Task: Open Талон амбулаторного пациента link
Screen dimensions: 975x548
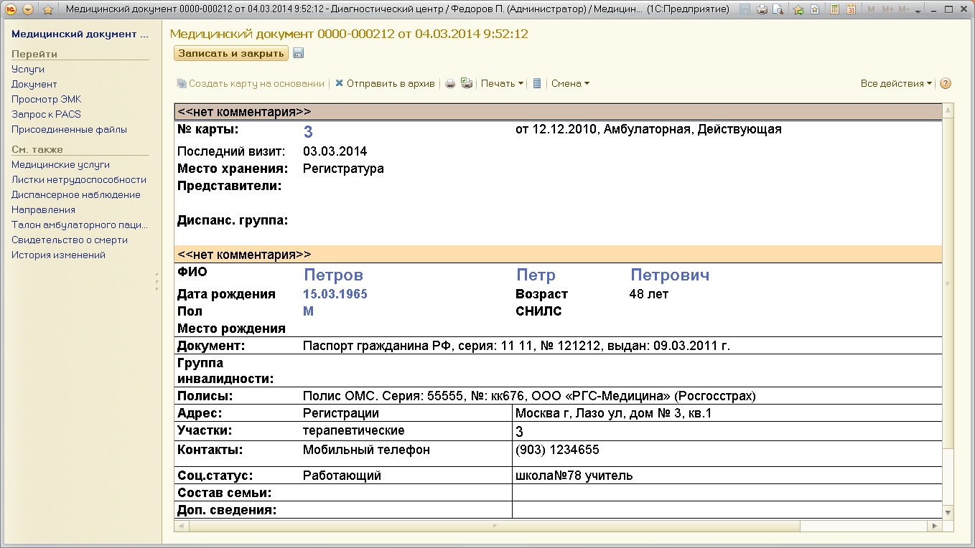Action: point(79,225)
